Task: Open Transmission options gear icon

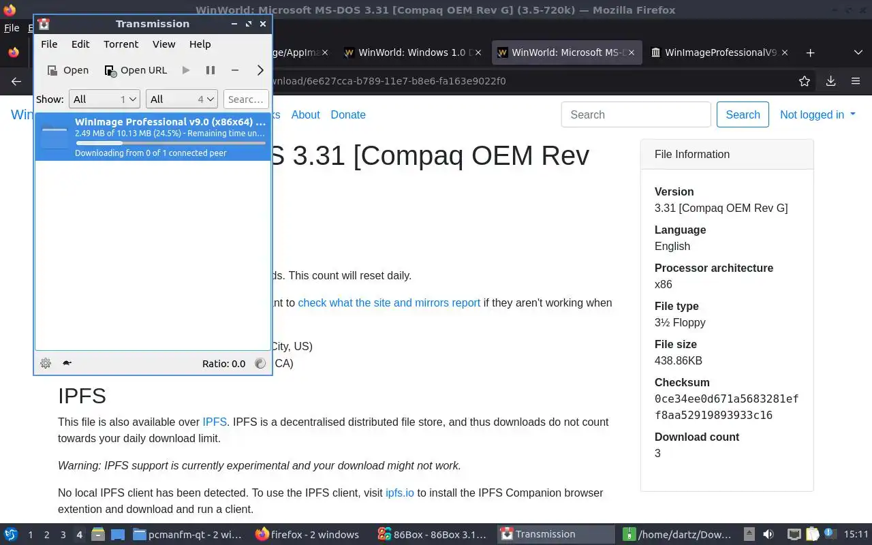Action: point(46,363)
